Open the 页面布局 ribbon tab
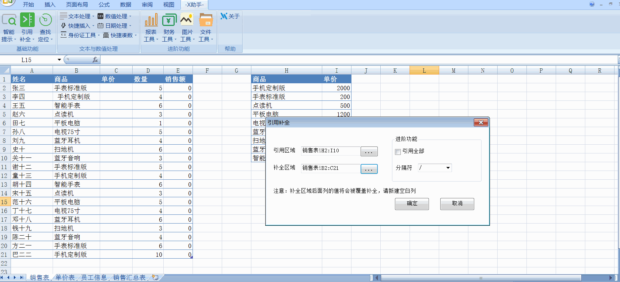Screen dimensions: 620x282 click(x=77, y=4)
